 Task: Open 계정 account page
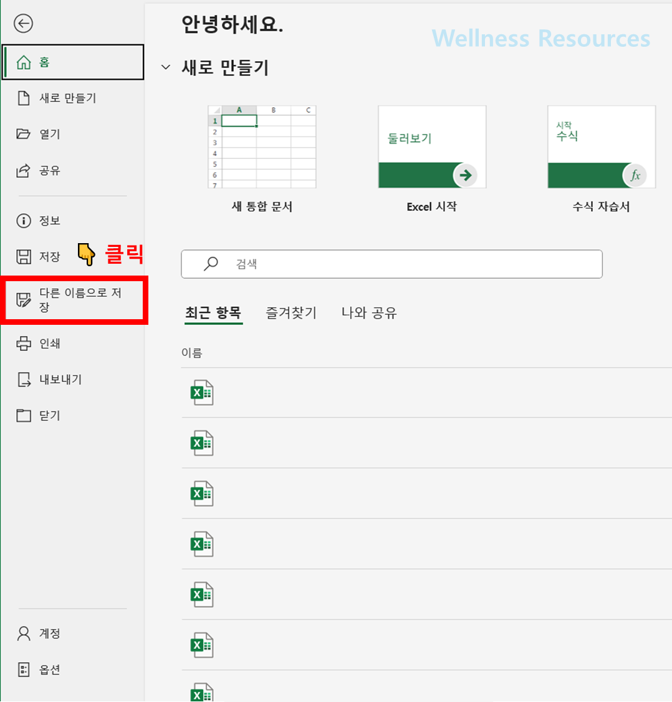72,633
